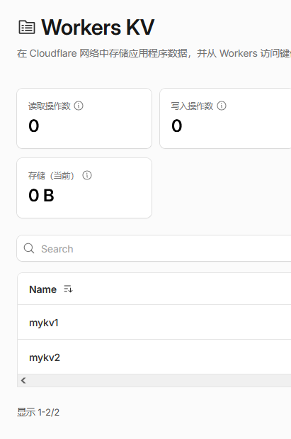Click the 写入操作数 label
This screenshot has height=439, width=291.
click(x=192, y=106)
